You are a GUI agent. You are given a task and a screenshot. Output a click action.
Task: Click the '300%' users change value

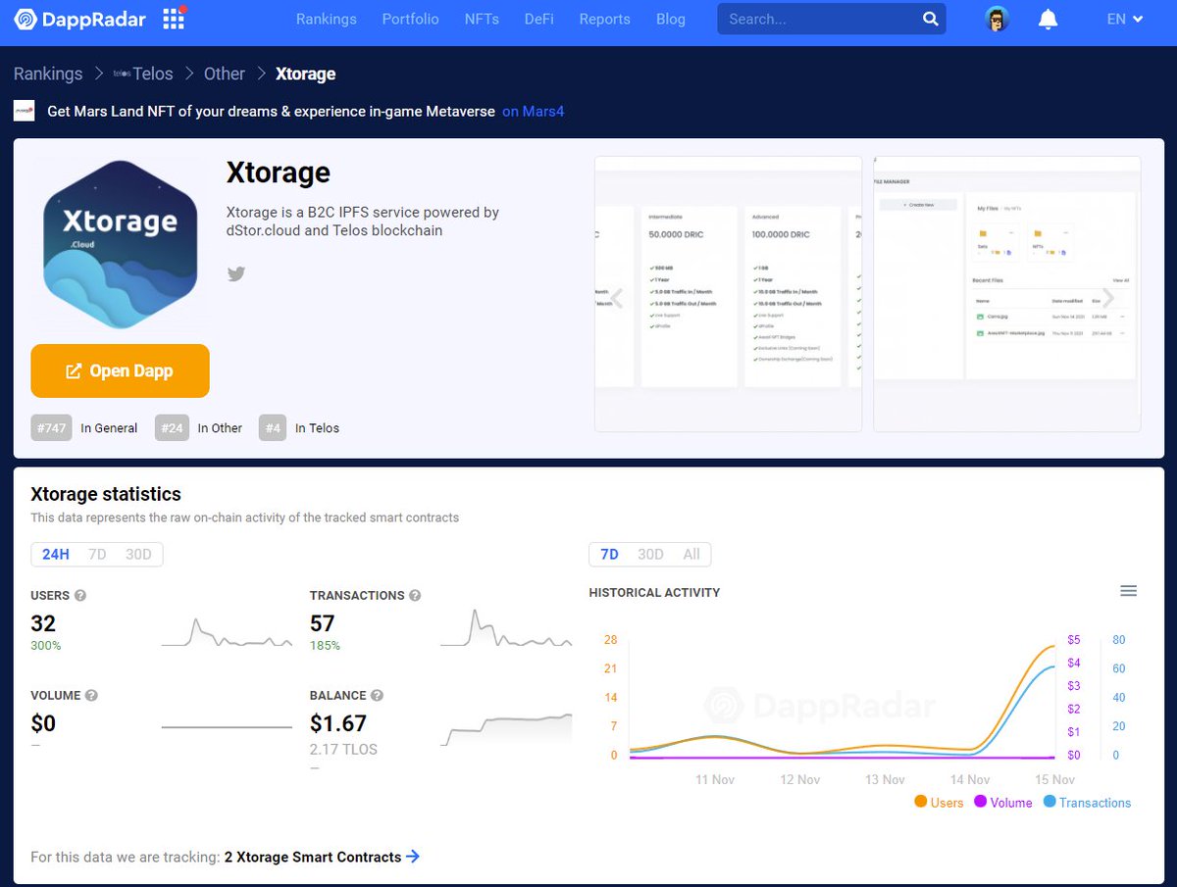(x=46, y=646)
